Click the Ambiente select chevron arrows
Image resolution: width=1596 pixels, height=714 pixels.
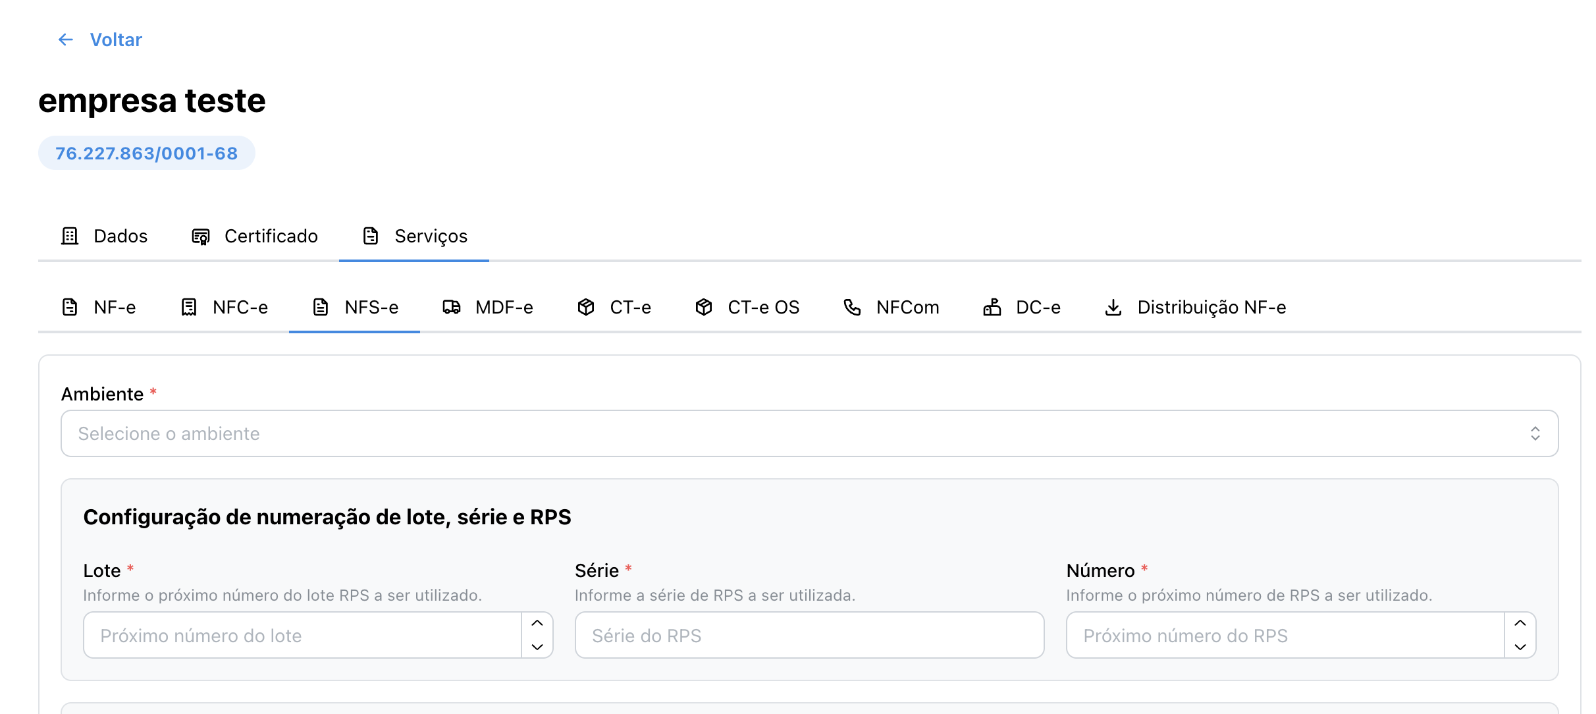1535,433
